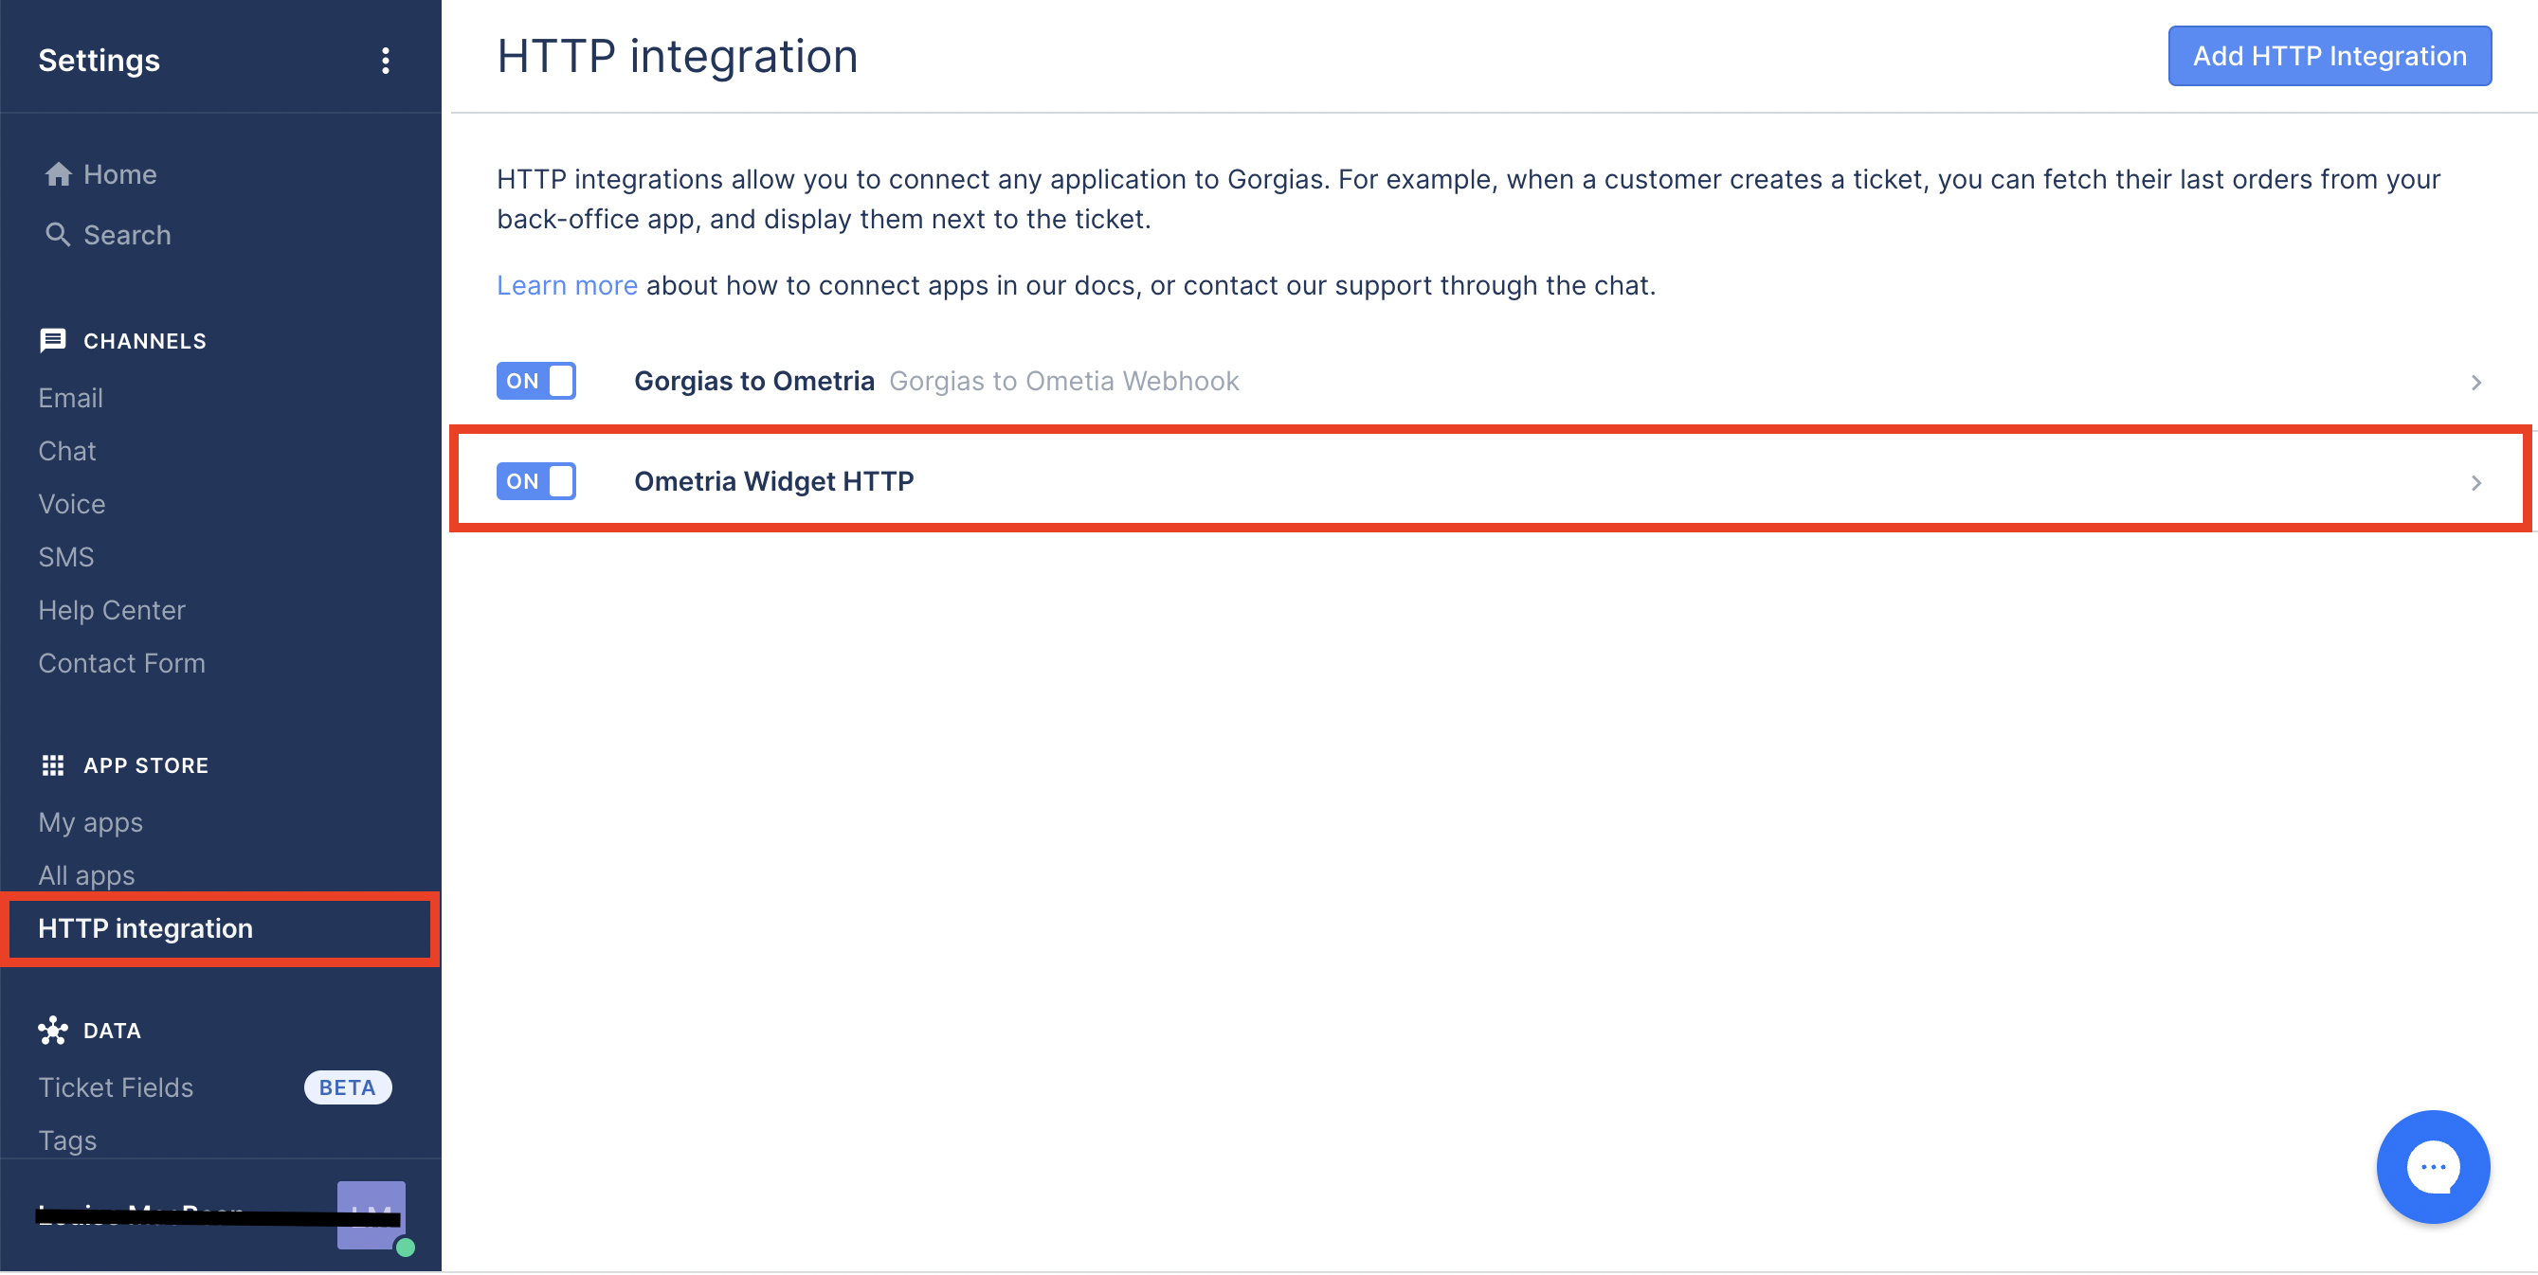The height and width of the screenshot is (1275, 2538).
Task: Click the BETA badge next to Ticket Fields
Action: pos(347,1086)
